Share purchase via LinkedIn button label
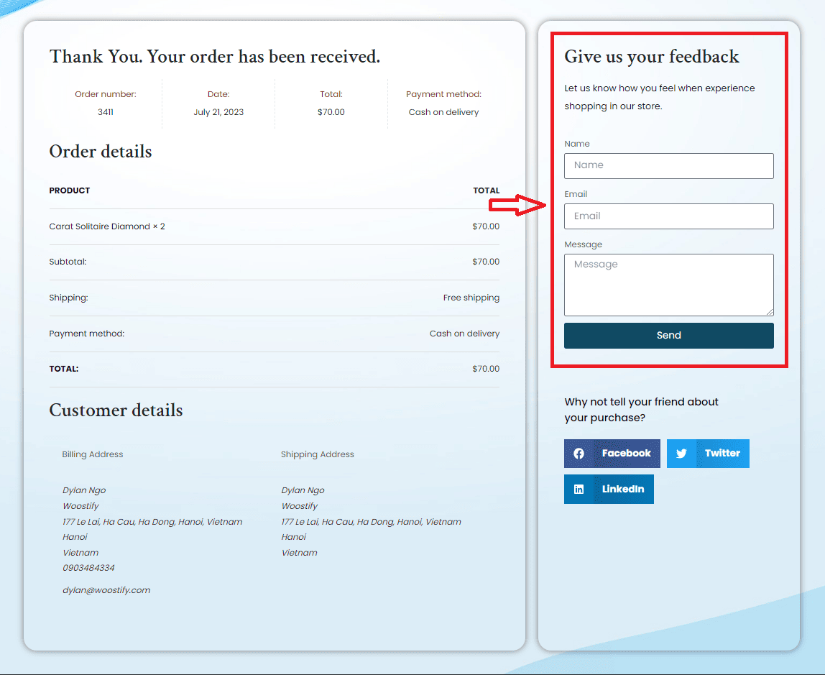 click(x=623, y=490)
